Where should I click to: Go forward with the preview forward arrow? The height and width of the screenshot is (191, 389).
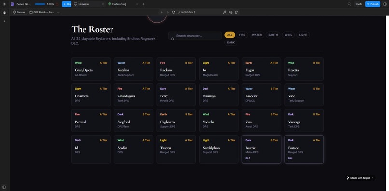(167, 12)
